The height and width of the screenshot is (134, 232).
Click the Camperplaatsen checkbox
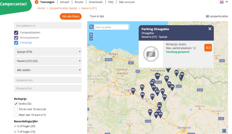16,32
